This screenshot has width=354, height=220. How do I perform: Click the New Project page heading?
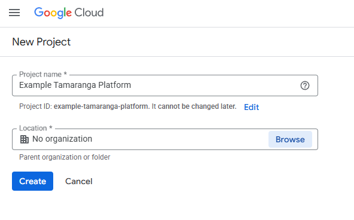click(x=41, y=42)
